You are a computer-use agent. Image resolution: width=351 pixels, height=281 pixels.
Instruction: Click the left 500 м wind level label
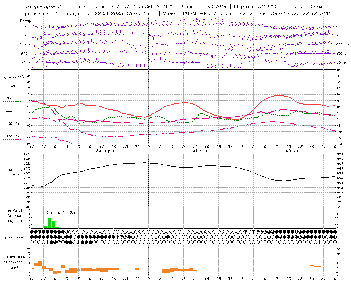click(26, 54)
